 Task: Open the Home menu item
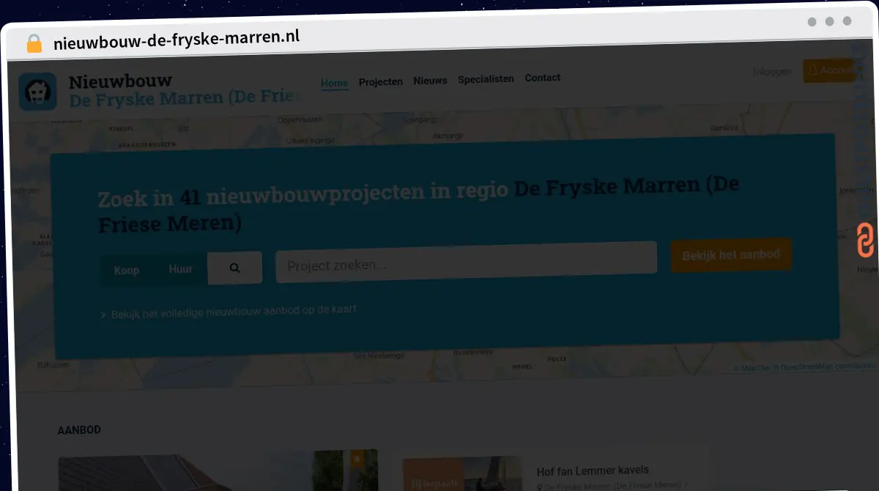click(334, 83)
